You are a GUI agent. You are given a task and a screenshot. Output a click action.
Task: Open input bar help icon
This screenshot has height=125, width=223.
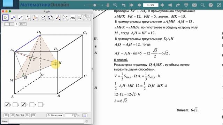pos(87,121)
